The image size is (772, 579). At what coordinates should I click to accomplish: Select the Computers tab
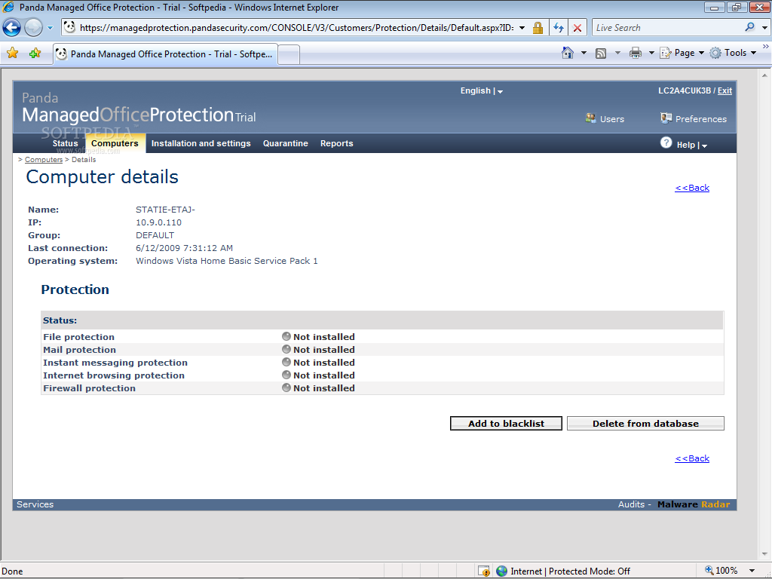pos(115,143)
